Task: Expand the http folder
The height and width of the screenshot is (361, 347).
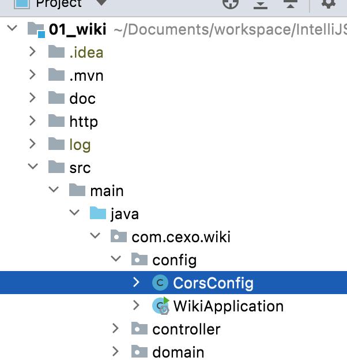Action: click(x=32, y=121)
